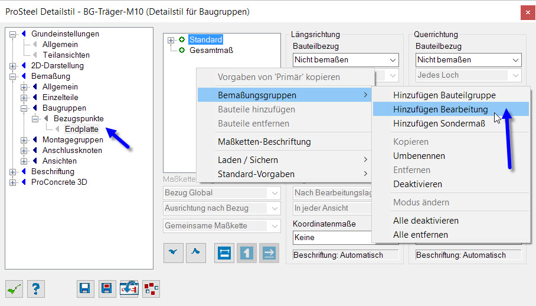Choose 'Hinzufügen Bearbeitung' from submenu
This screenshot has height=306, width=536.
click(451, 109)
